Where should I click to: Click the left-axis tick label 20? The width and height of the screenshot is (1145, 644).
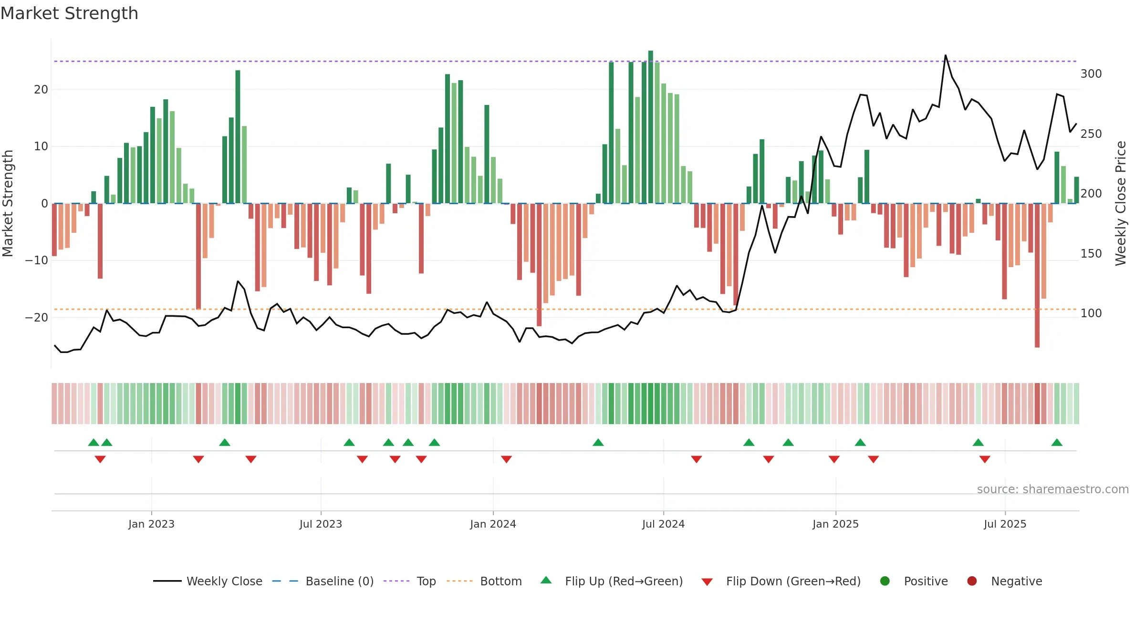[x=41, y=90]
